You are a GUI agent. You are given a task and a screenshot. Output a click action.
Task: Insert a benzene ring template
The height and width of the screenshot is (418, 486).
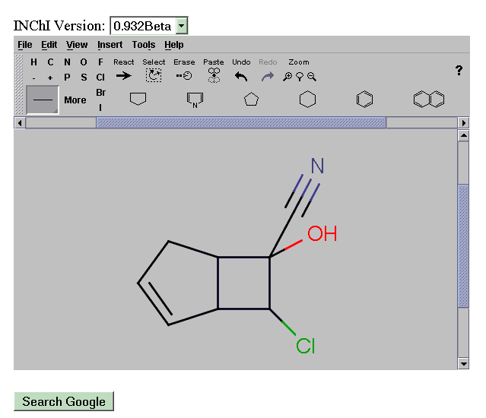point(365,100)
